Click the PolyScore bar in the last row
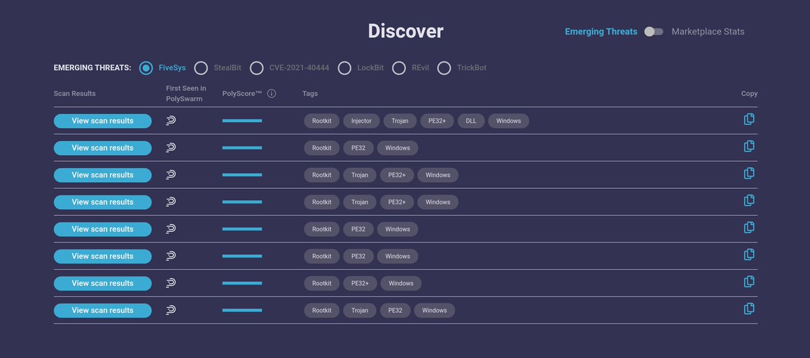The height and width of the screenshot is (358, 810). tap(242, 310)
